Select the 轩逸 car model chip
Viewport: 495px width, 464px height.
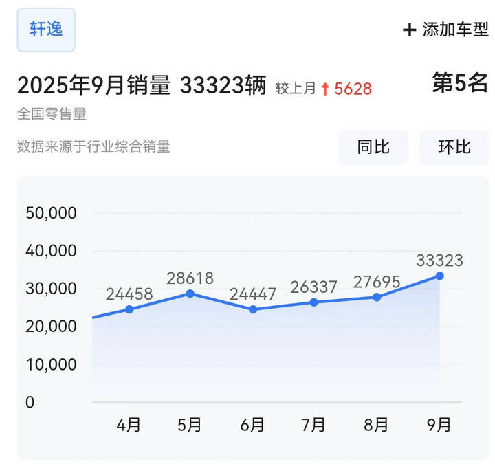(x=46, y=30)
